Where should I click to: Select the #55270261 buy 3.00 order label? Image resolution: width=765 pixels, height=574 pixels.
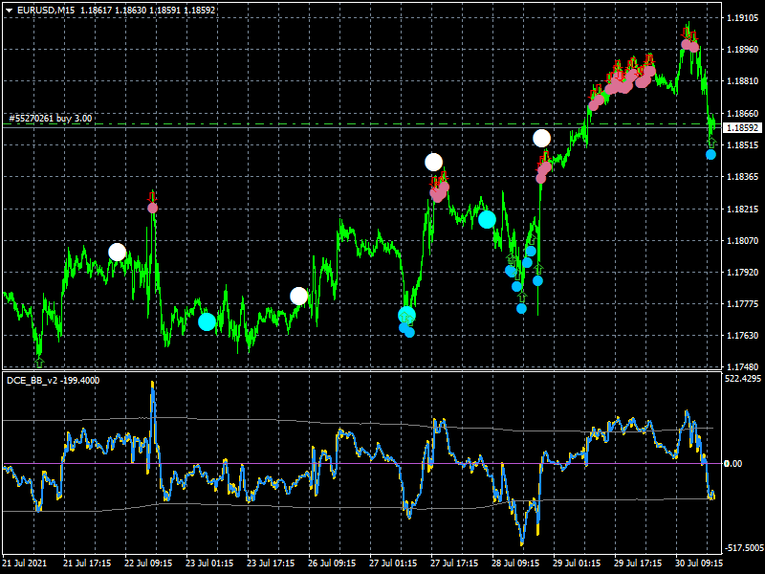point(51,118)
